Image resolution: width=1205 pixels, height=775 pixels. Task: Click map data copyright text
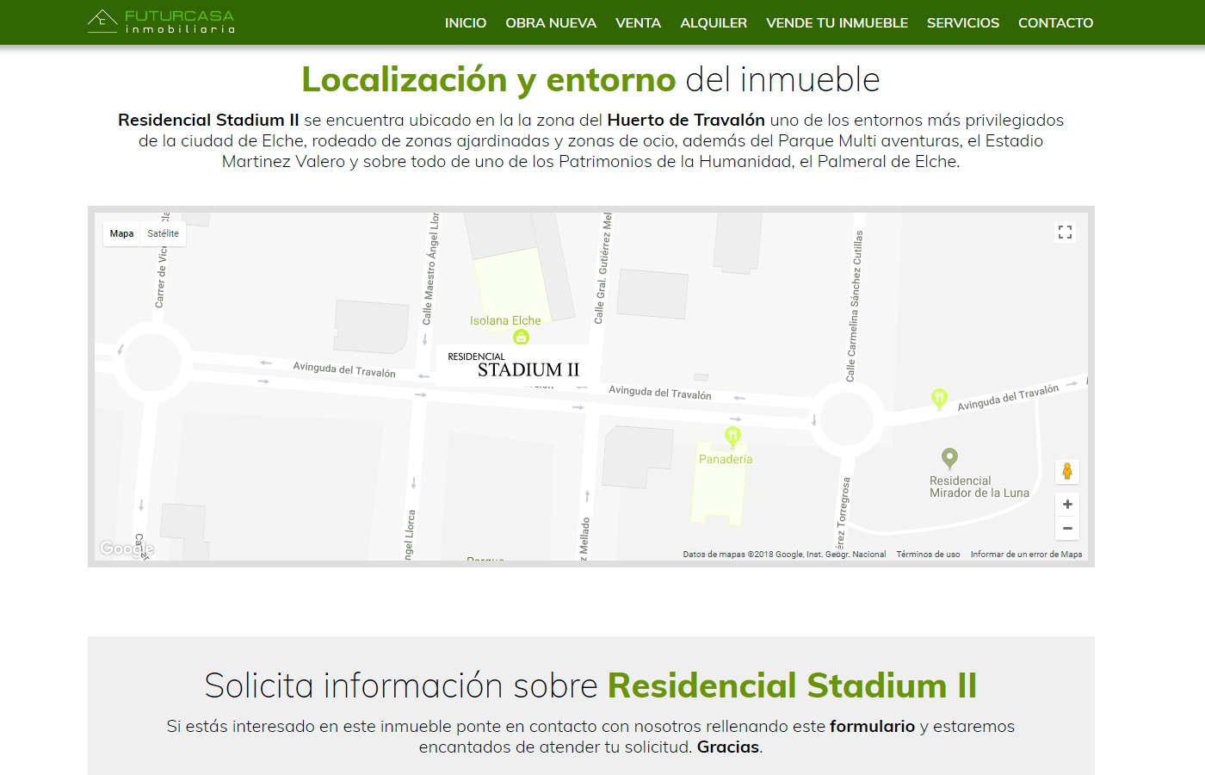[784, 555]
